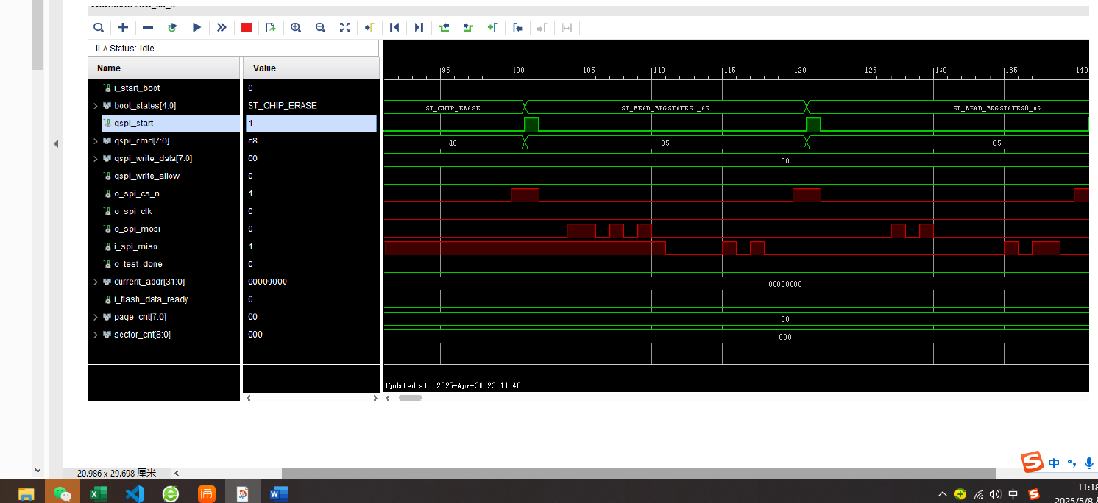Open WeChat from the taskbar
Viewport: 1098px width, 503px height.
63,493
